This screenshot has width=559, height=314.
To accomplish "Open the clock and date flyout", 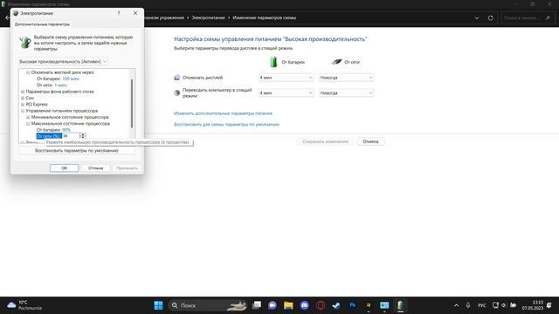I will pos(532,305).
